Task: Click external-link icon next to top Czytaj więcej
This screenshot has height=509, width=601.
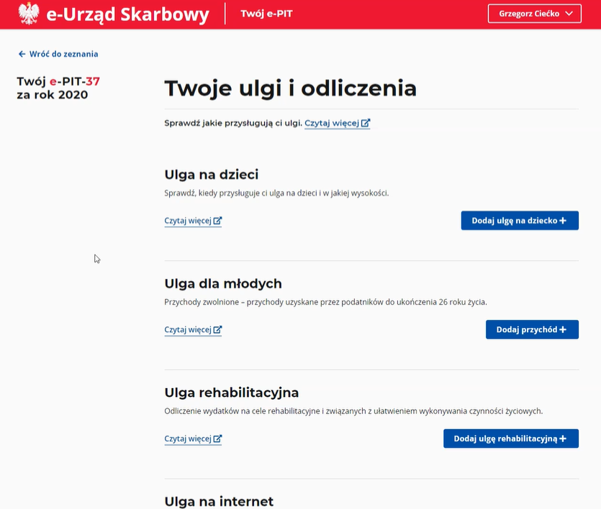Action: pyautogui.click(x=366, y=124)
